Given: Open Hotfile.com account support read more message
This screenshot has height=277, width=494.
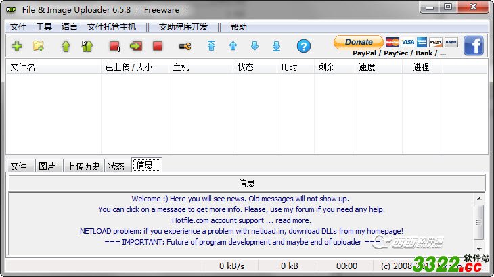Looking at the screenshot, I should [x=242, y=220].
